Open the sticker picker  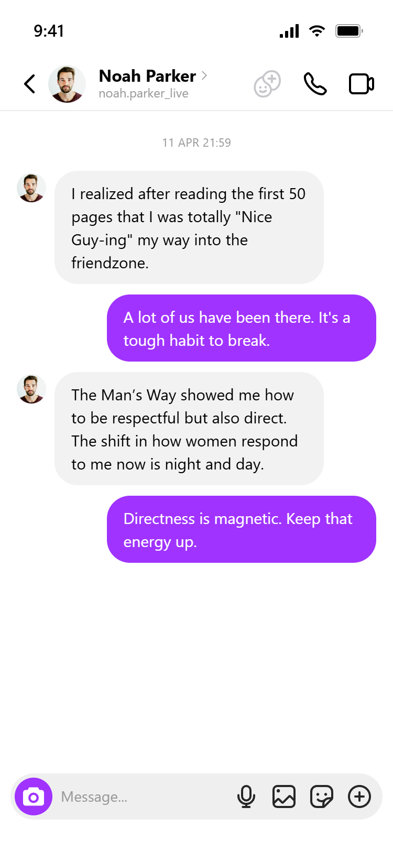(321, 797)
